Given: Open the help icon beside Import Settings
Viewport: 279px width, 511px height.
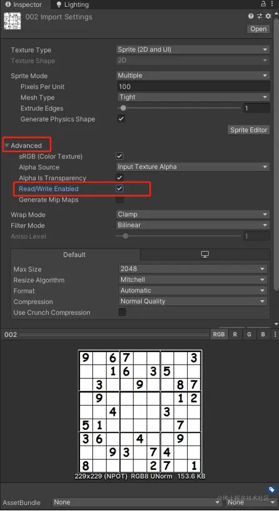Looking at the screenshot, I should click(251, 16).
